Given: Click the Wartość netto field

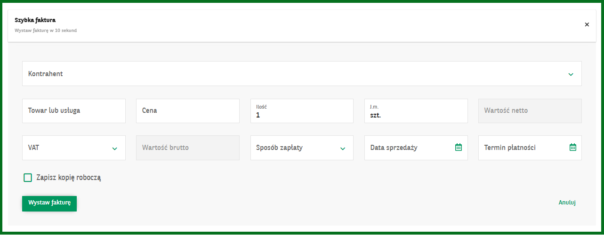Looking at the screenshot, I should (530, 111).
